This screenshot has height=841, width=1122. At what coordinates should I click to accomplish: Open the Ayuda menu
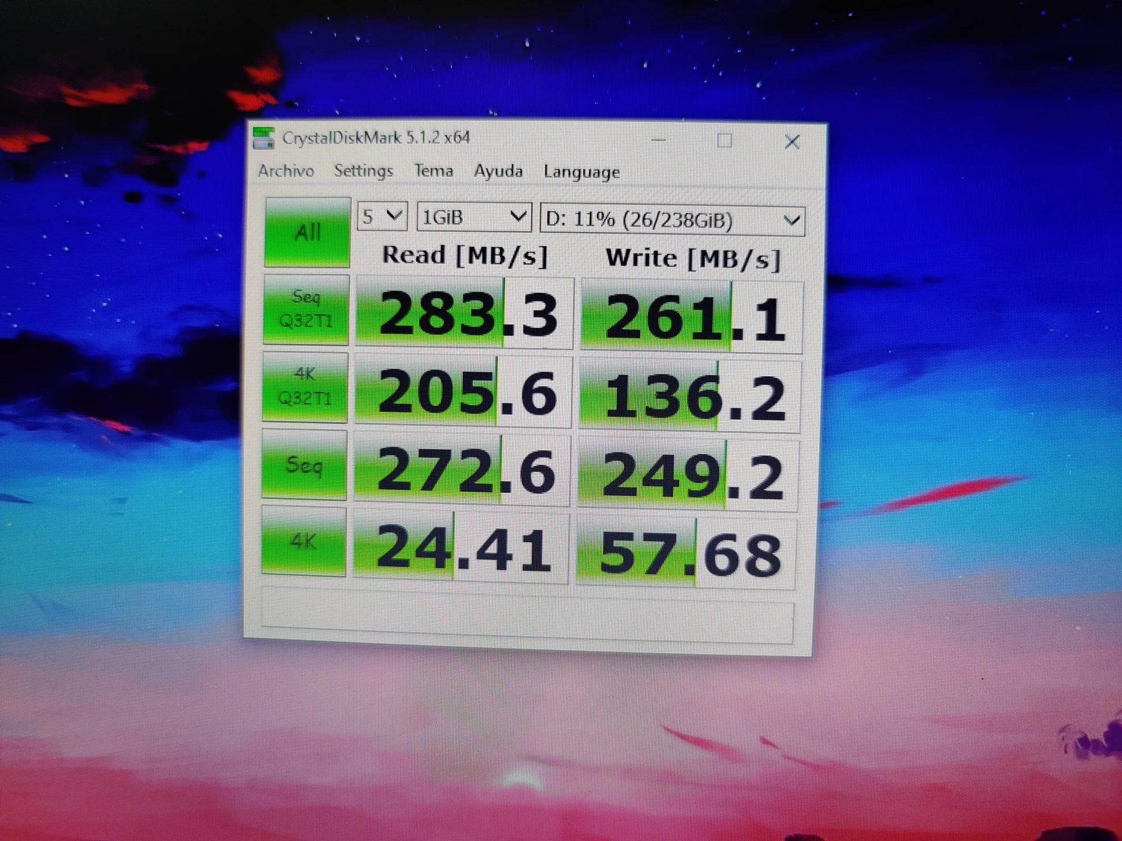click(498, 171)
